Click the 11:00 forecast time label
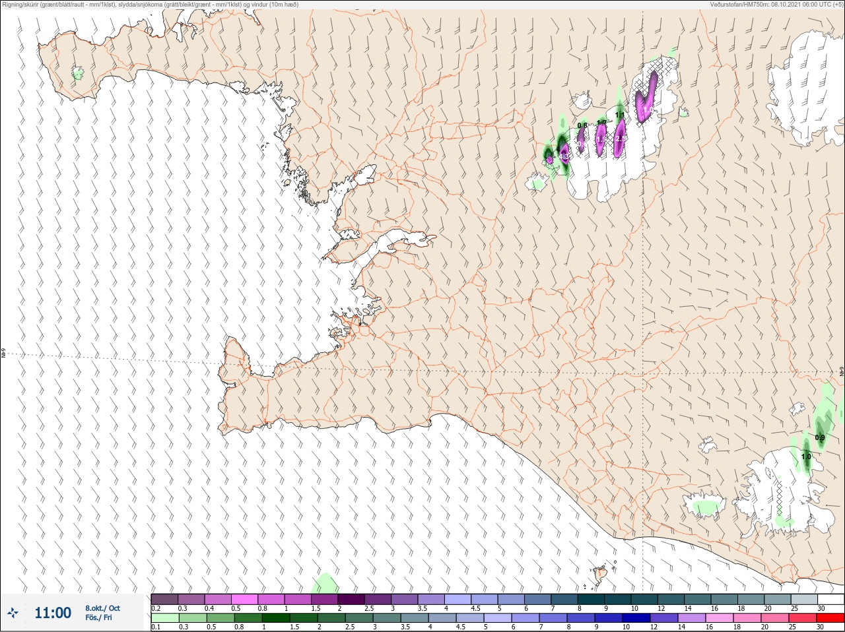845x632 pixels. 53,613
